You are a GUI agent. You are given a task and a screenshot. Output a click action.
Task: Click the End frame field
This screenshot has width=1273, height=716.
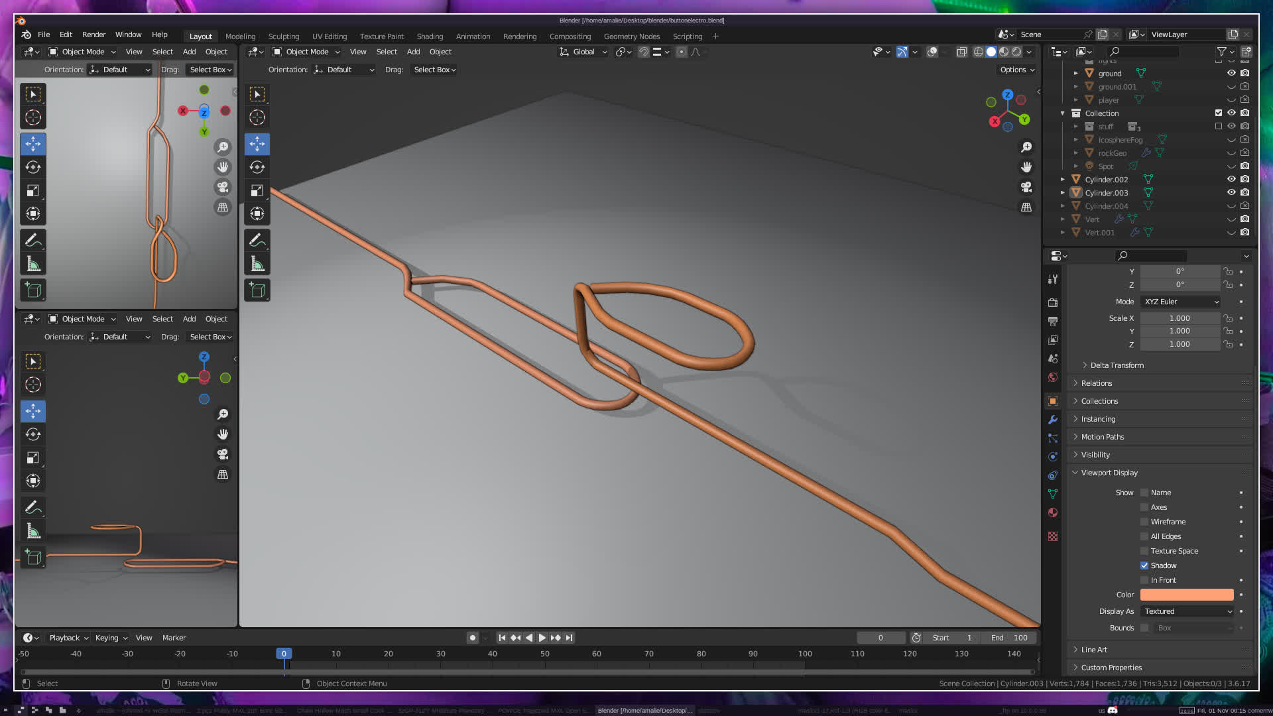(1009, 638)
